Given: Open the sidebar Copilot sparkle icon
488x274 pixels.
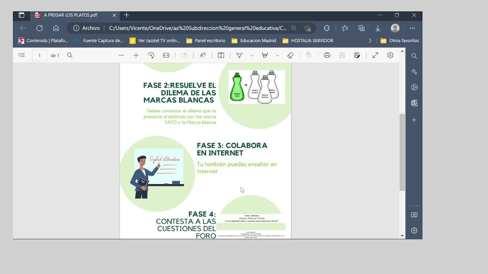Looking at the screenshot, I should 414,72.
